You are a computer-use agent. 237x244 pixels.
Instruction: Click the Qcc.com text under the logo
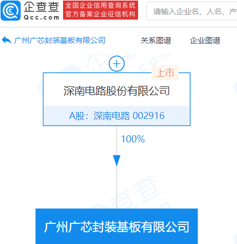coord(41,17)
